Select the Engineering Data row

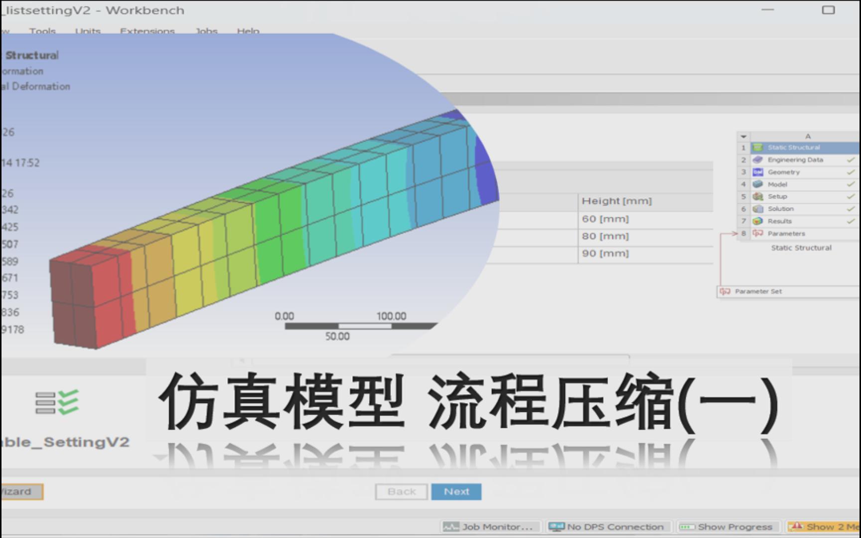tap(805, 160)
